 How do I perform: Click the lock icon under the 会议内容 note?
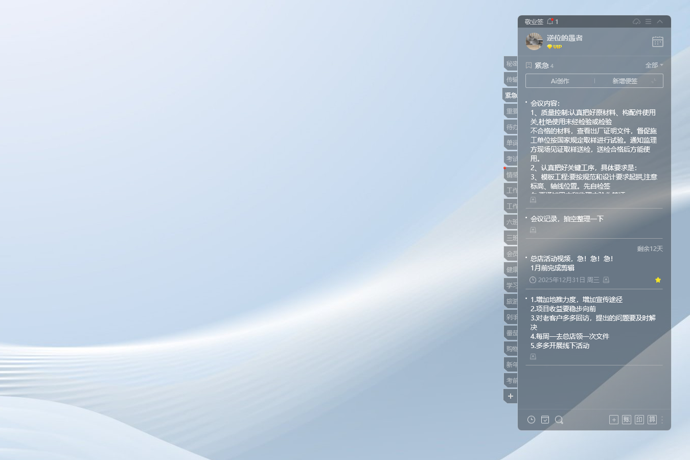(533, 199)
